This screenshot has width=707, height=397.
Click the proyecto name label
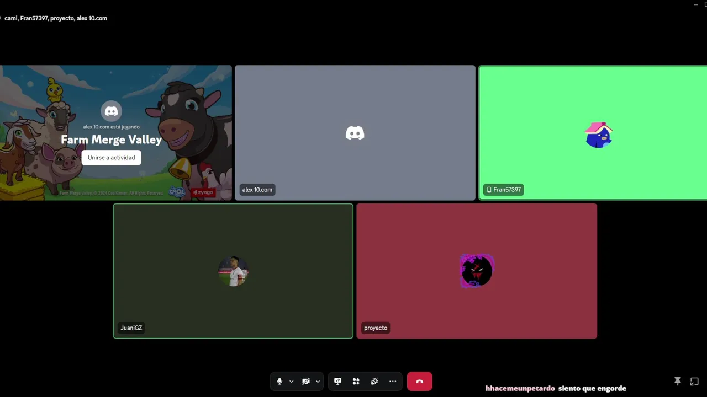pos(376,328)
